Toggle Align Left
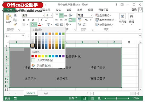149x103 pixels. click(x=57, y=20)
